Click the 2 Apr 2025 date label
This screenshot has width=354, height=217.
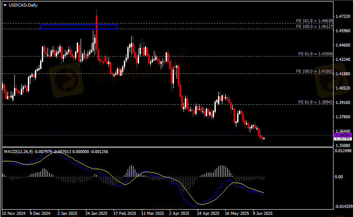pos(179,213)
